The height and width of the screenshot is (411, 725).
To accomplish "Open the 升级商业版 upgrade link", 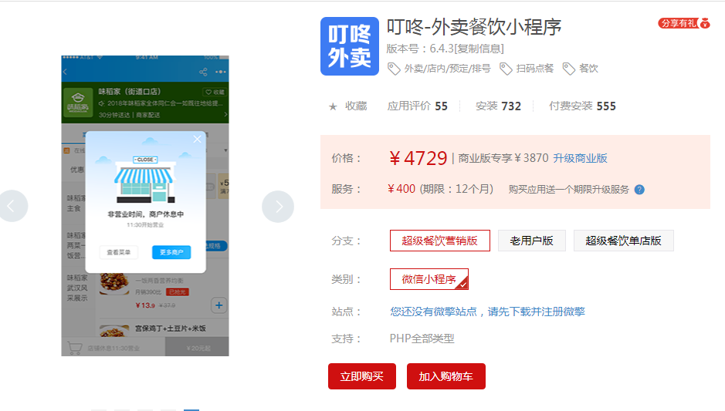I will pyautogui.click(x=581, y=158).
